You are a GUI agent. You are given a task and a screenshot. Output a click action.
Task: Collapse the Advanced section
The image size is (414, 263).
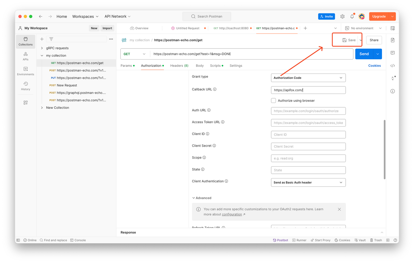click(x=202, y=198)
